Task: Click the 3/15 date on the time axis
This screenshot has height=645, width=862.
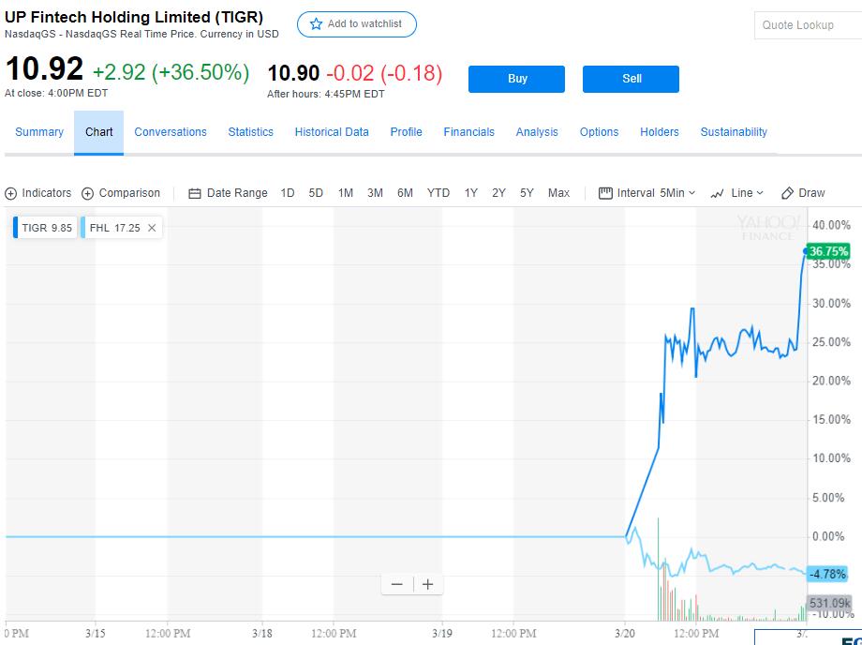Action: coord(96,634)
